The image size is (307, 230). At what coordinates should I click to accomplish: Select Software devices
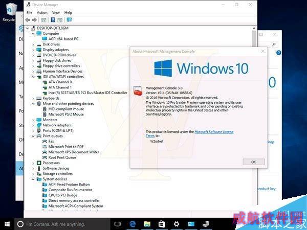tap(56, 168)
